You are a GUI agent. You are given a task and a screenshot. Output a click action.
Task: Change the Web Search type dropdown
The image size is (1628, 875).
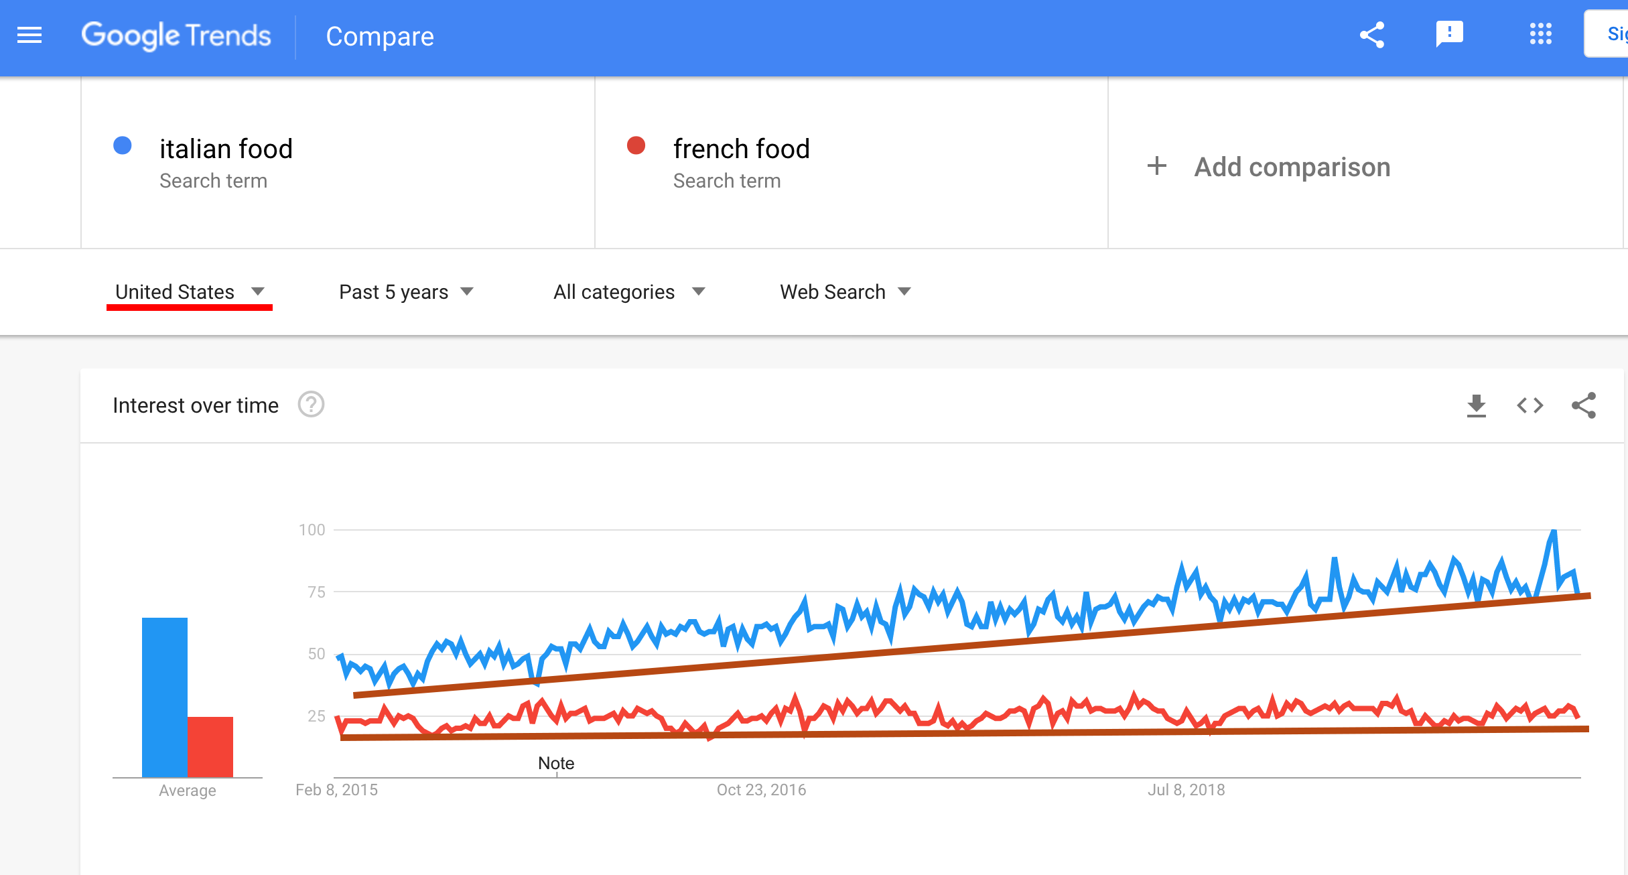(845, 292)
